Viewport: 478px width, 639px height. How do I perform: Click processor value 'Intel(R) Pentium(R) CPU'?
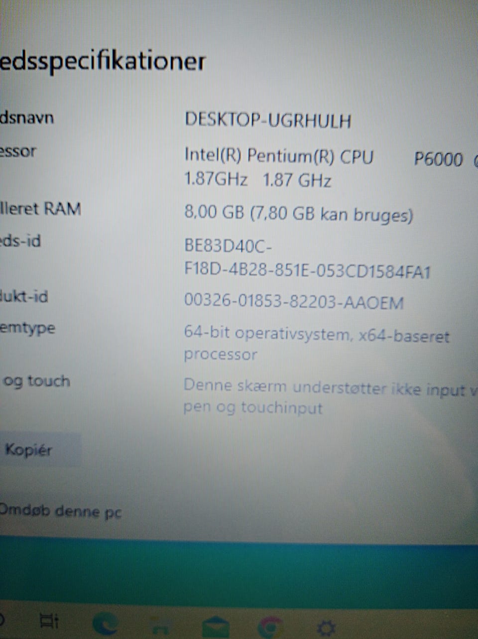click(279, 156)
